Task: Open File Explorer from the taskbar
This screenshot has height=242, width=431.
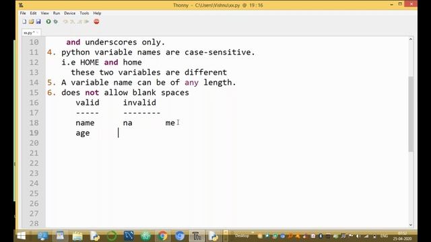Action: pyautogui.click(x=77, y=236)
